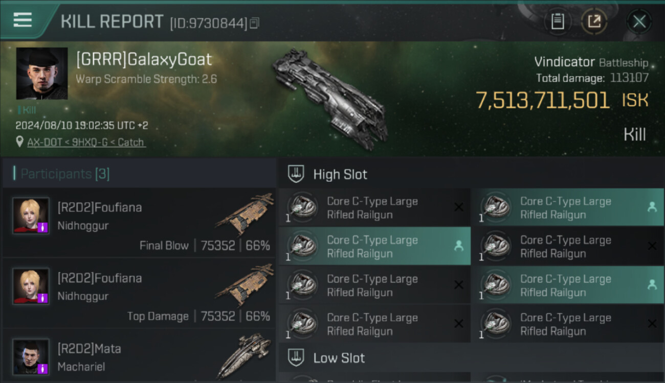Click the share export icon
Screen dimensions: 665x383
pyautogui.click(x=594, y=21)
